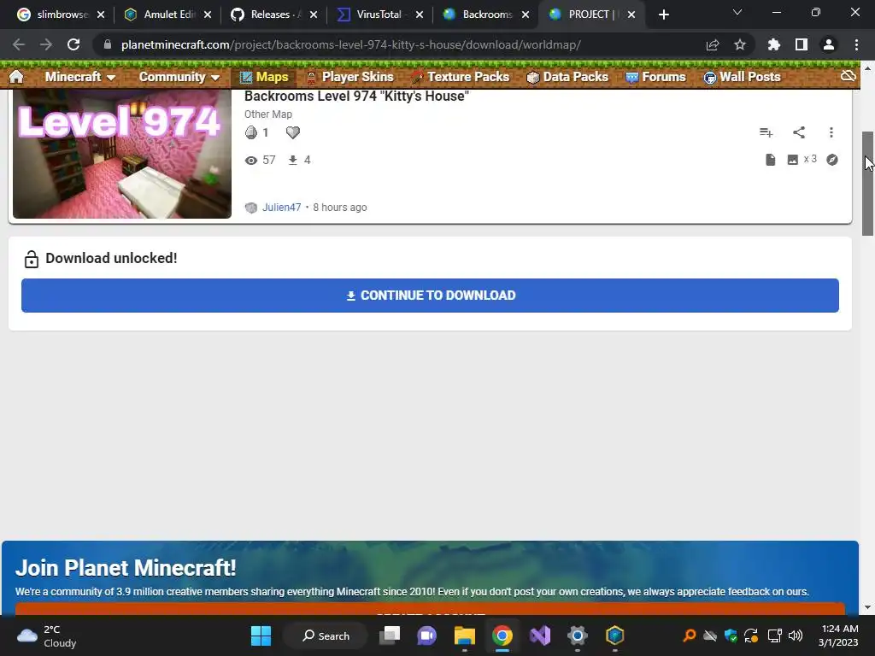Viewport: 875px width, 656px height.
Task: Click the Level 974 map thumbnail
Action: (x=122, y=154)
